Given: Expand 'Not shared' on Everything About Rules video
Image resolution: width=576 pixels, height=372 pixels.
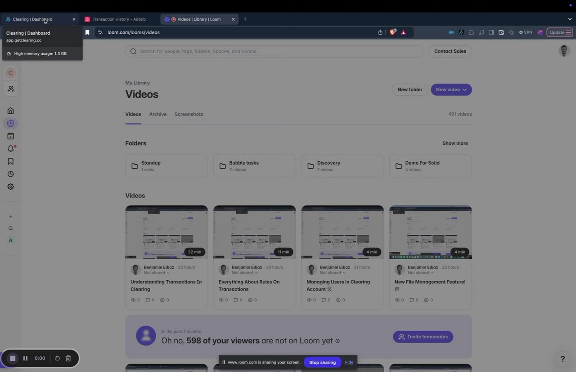Looking at the screenshot, I should click(x=245, y=273).
